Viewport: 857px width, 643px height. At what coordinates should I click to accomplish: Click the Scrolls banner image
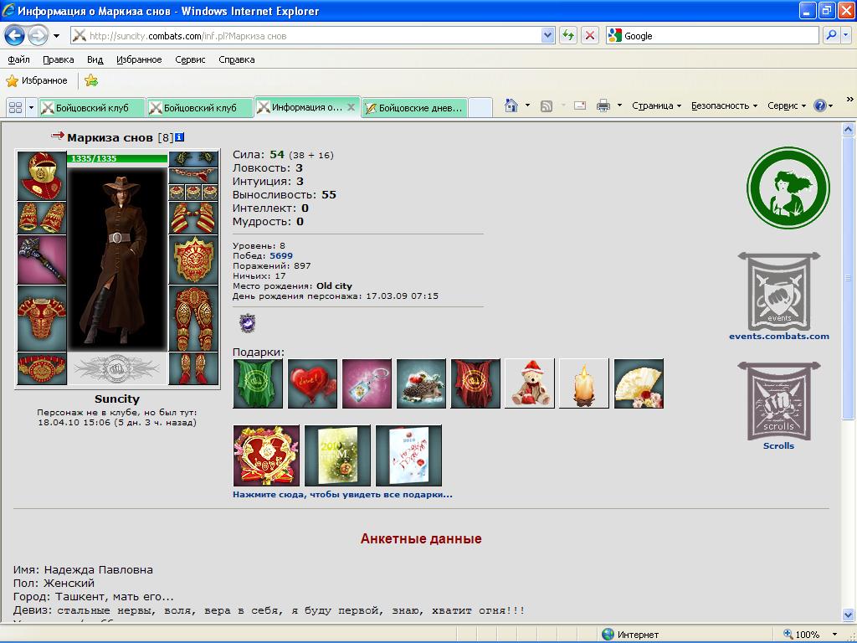pyautogui.click(x=779, y=401)
